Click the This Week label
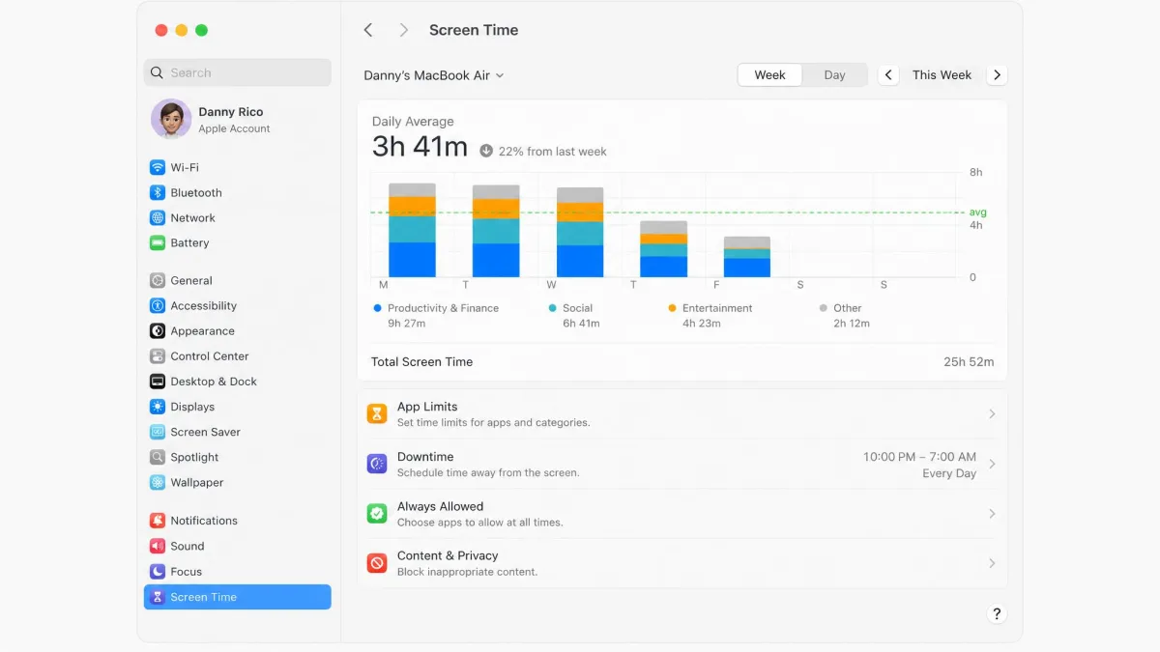This screenshot has height=652, width=1160. (x=942, y=74)
